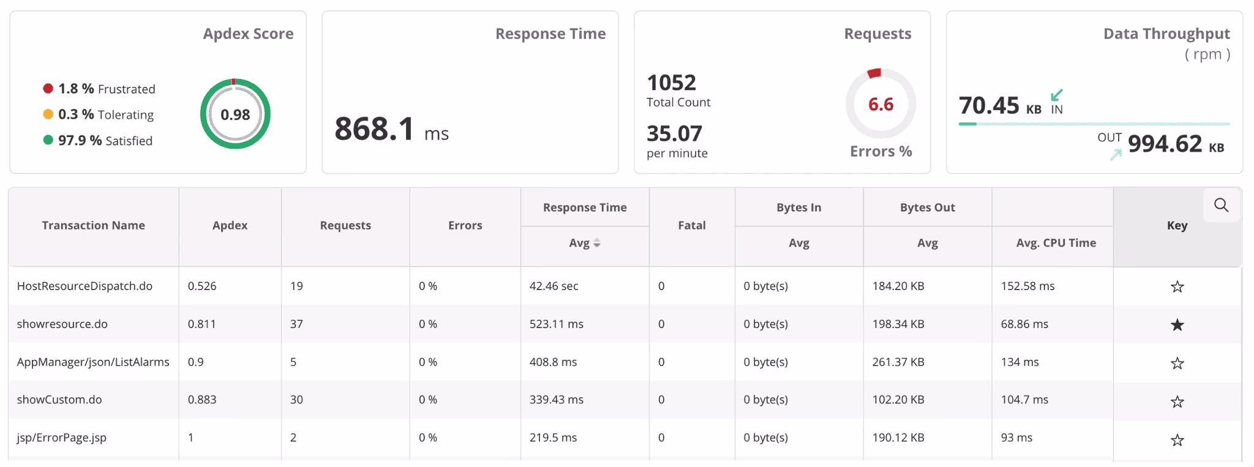Toggle key star for showCustom.do
This screenshot has height=467, width=1254.
click(1177, 402)
